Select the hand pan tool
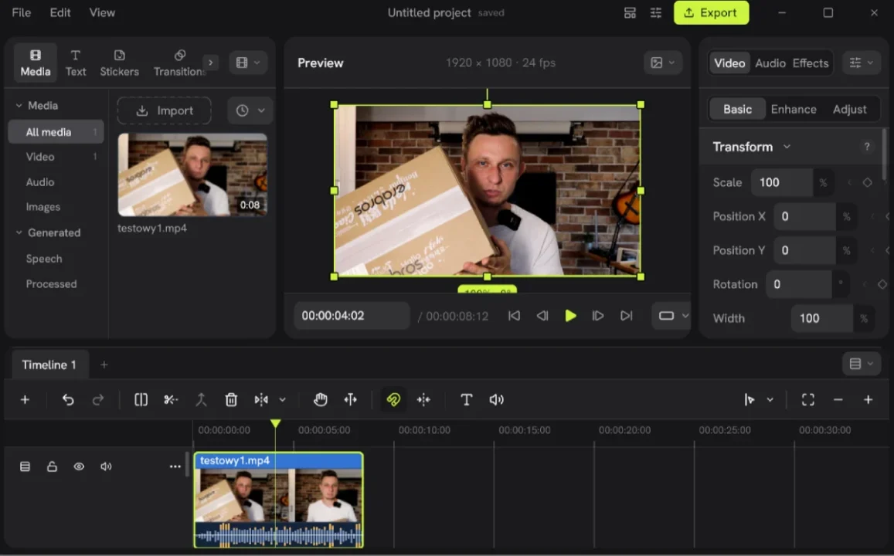Image resolution: width=894 pixels, height=556 pixels. click(321, 400)
